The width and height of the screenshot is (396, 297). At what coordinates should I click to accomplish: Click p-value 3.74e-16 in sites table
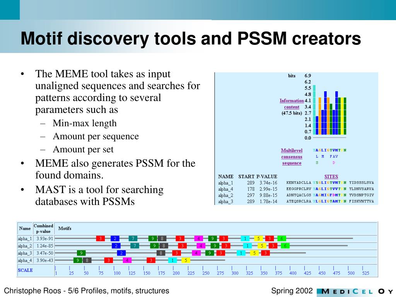tap(268, 183)
